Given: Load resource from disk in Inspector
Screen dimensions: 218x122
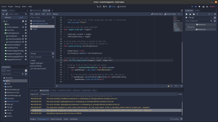Looking at the screenshot, I should coord(190,14).
